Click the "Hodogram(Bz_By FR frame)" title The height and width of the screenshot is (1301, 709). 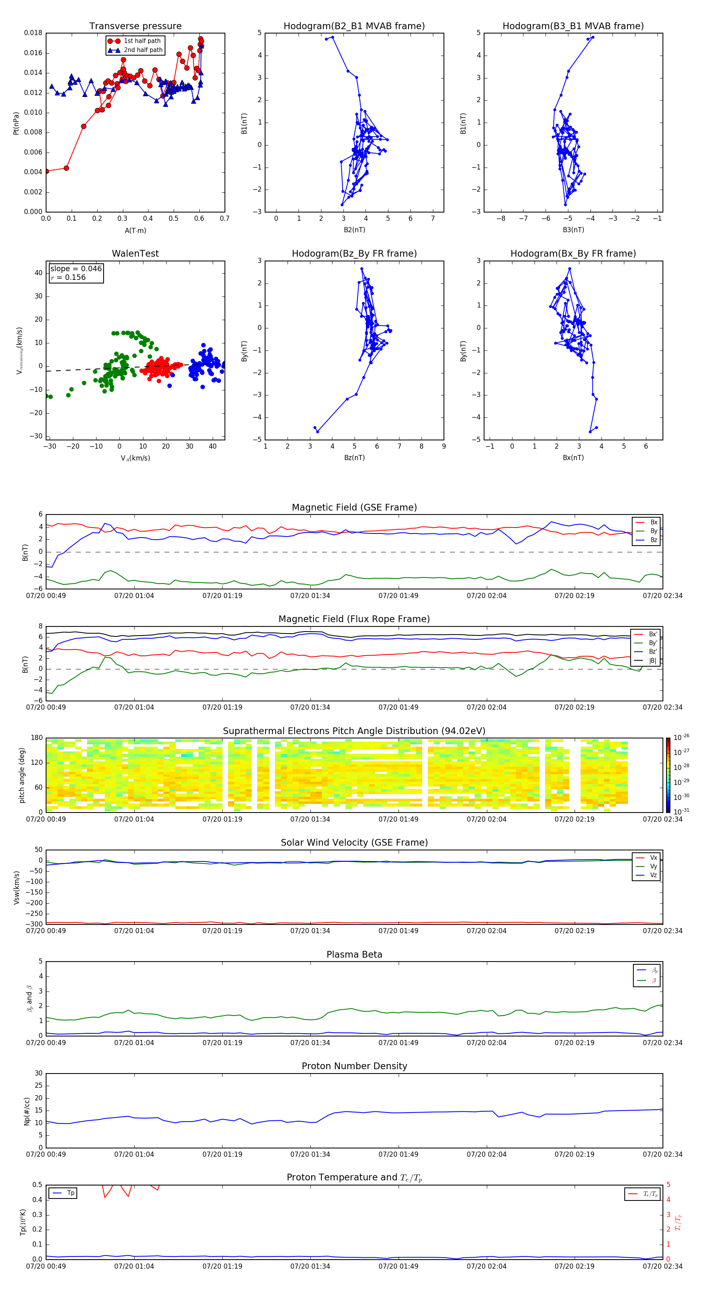pos(354,253)
